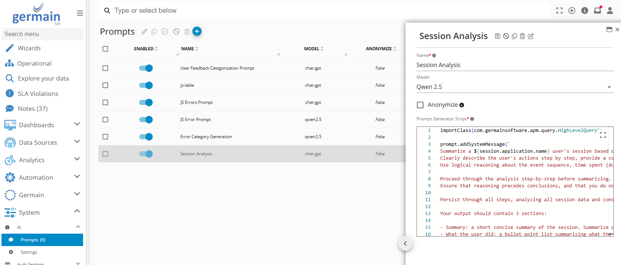This screenshot has height=265, width=621.
Task: Click the Name input field
Action: (x=514, y=65)
